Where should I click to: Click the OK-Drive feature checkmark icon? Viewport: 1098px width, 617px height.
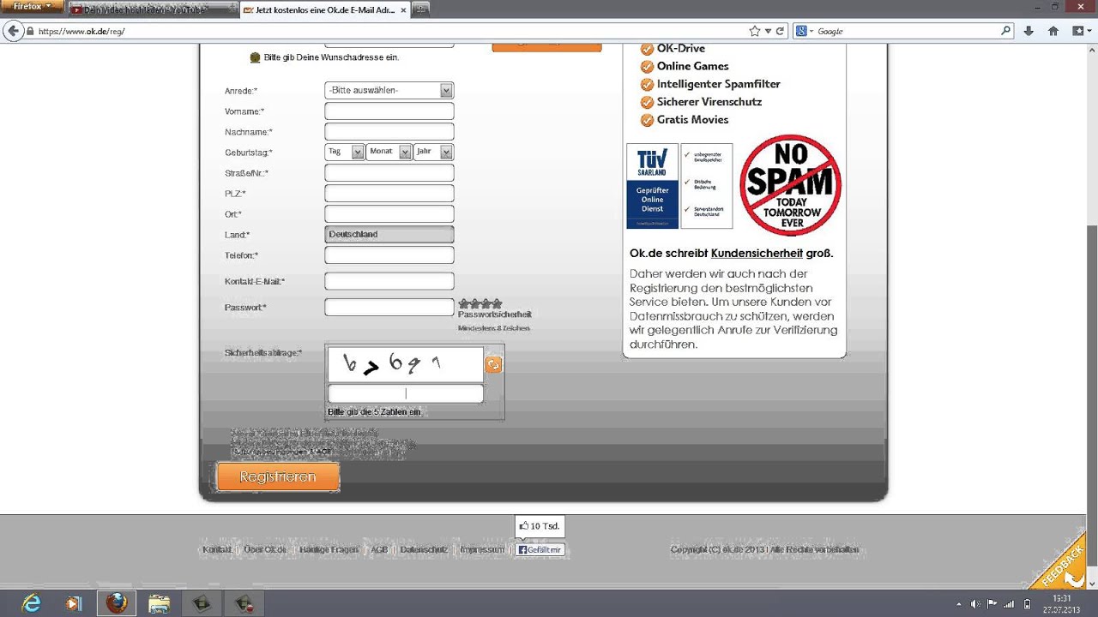(648, 49)
